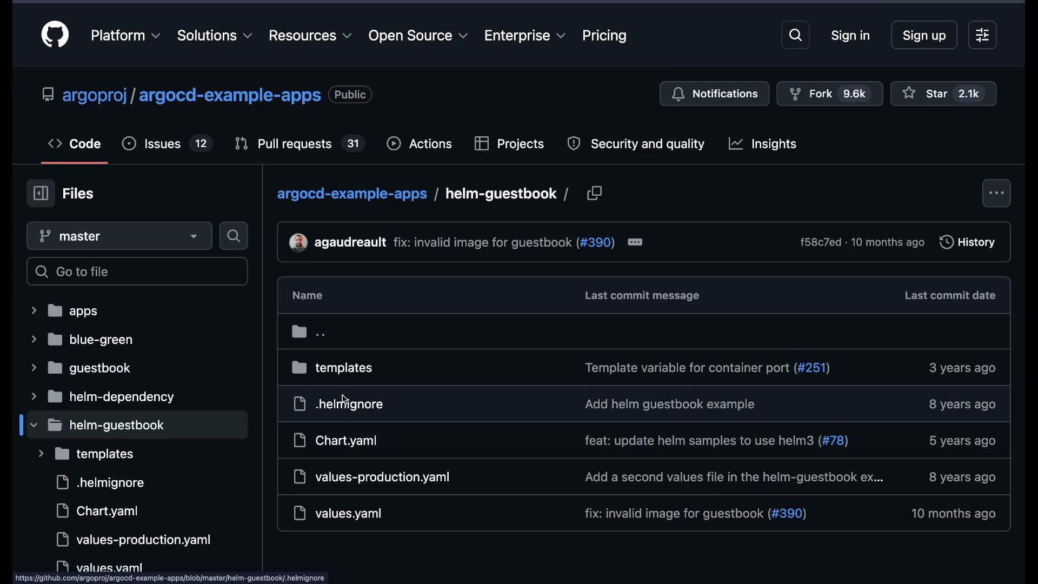This screenshot has height=584, width=1038.
Task: Open the appearance settings sliders icon
Action: point(983,35)
